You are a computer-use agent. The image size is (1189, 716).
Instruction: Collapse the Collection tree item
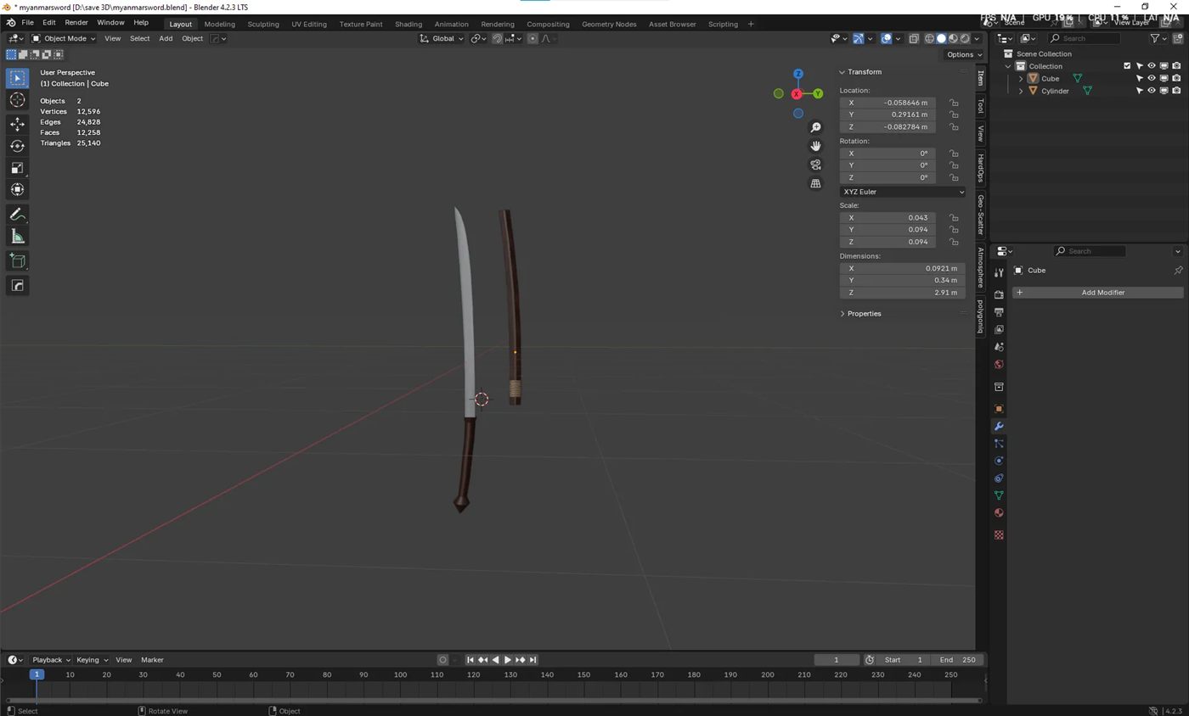1008,66
